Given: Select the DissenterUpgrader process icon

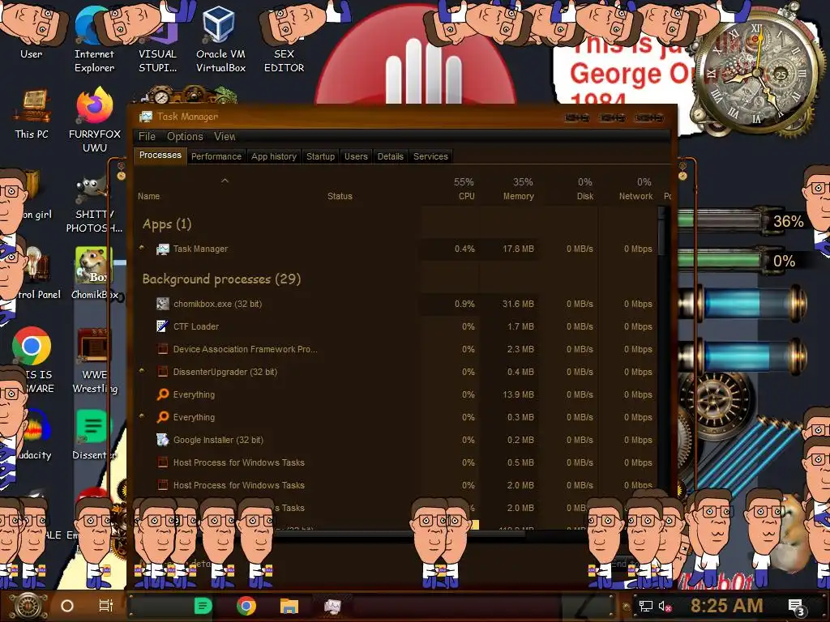Looking at the screenshot, I should (x=162, y=372).
